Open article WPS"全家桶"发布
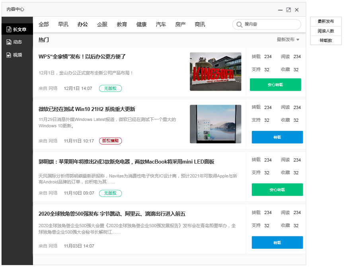Viewport: 347px width, 267px height. coord(82,57)
